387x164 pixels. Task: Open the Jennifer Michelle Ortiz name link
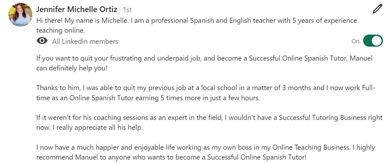[77, 9]
